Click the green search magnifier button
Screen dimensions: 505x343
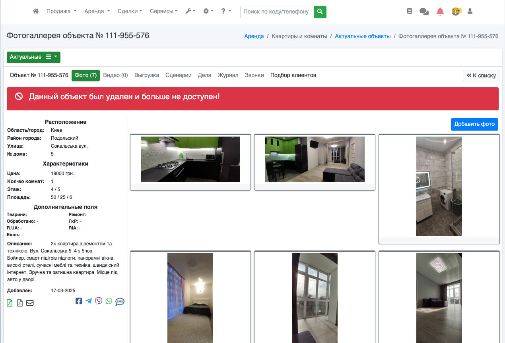point(320,12)
